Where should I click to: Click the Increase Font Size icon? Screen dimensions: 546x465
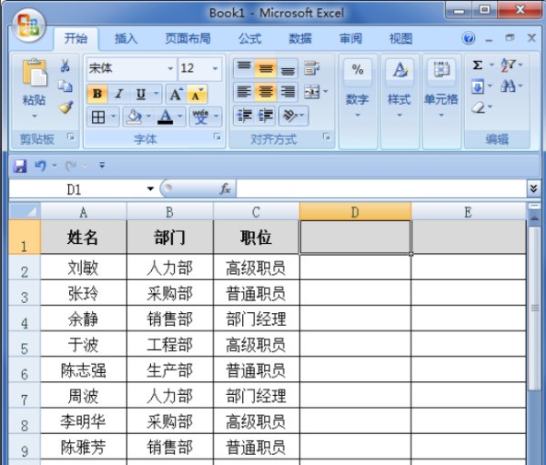[x=176, y=94]
